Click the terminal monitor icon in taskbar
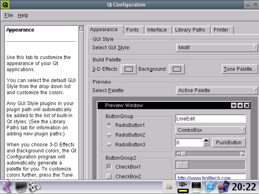The image size is (259, 194). (21, 187)
